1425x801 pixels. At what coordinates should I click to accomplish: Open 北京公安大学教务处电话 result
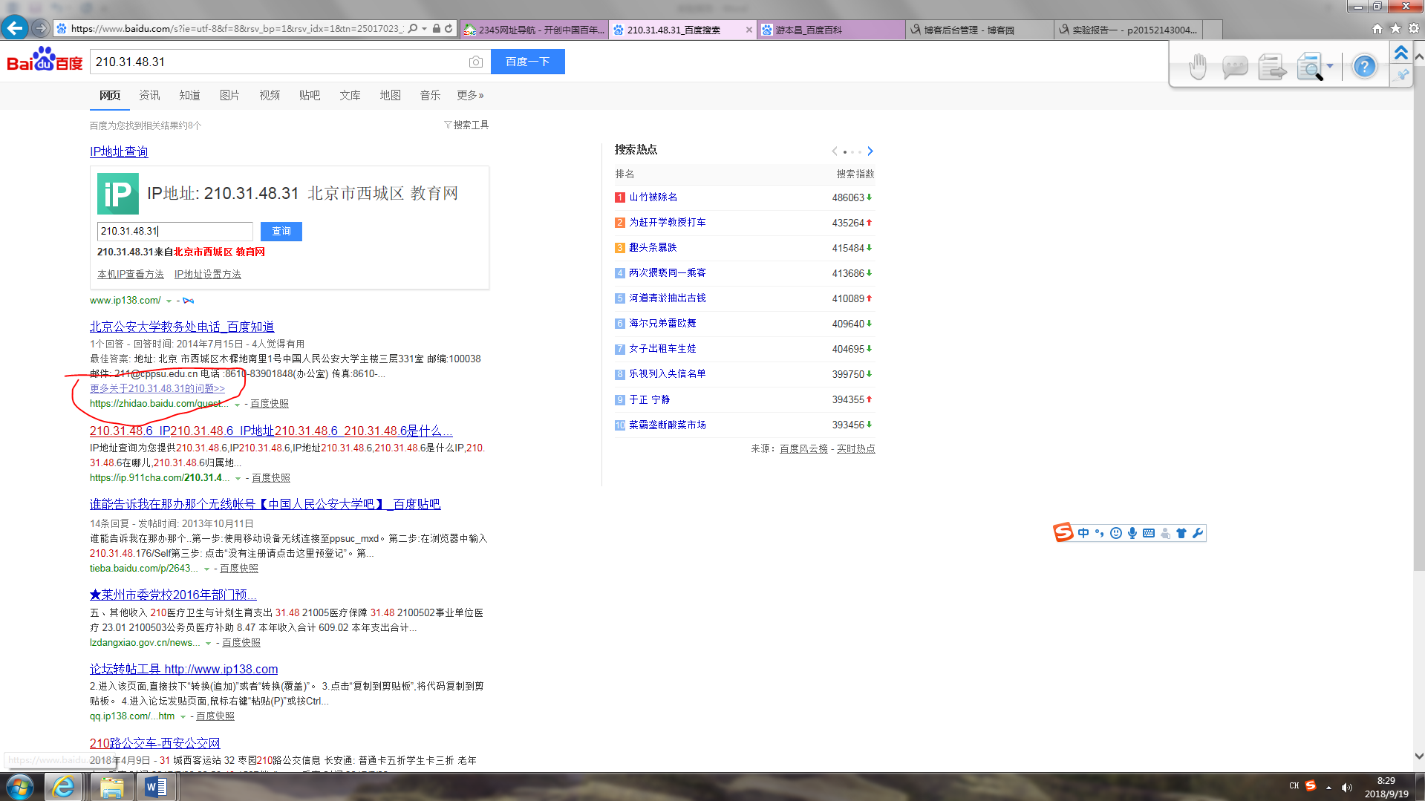[x=182, y=327]
